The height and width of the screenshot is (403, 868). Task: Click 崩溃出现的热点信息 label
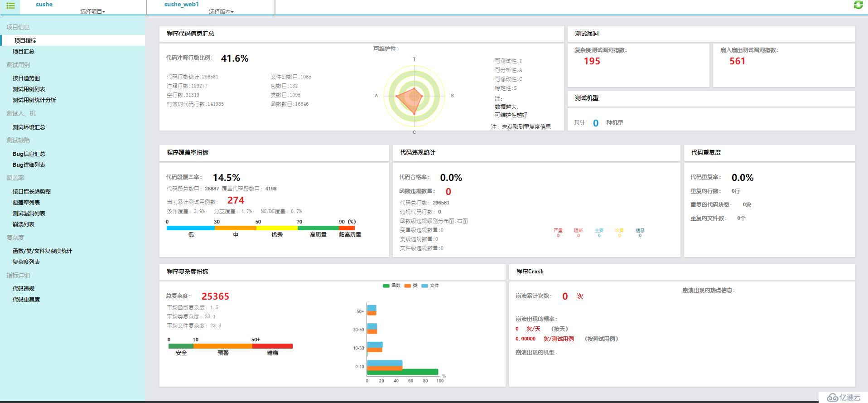tap(709, 291)
